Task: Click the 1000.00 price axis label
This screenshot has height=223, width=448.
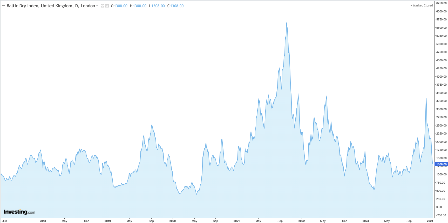Action: [441, 174]
